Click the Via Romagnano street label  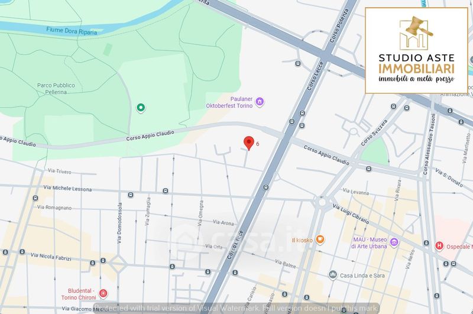54,208
